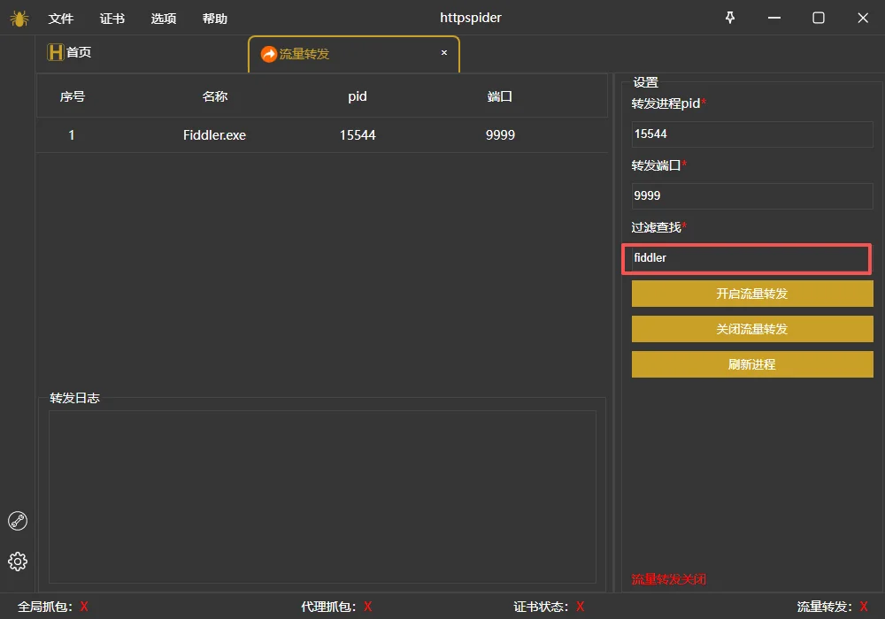Click the pid column header

point(358,96)
